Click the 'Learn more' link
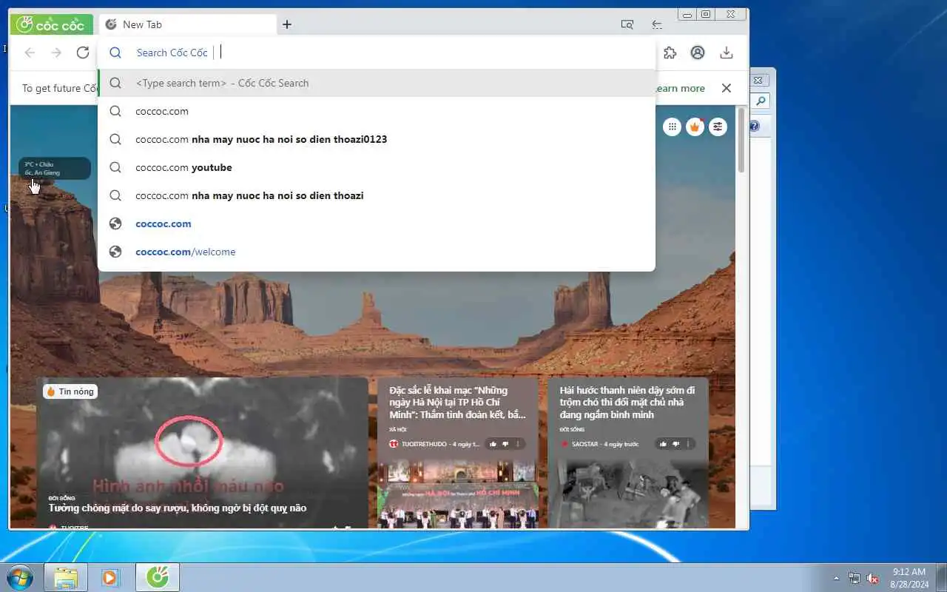This screenshot has width=947, height=592. [x=680, y=88]
